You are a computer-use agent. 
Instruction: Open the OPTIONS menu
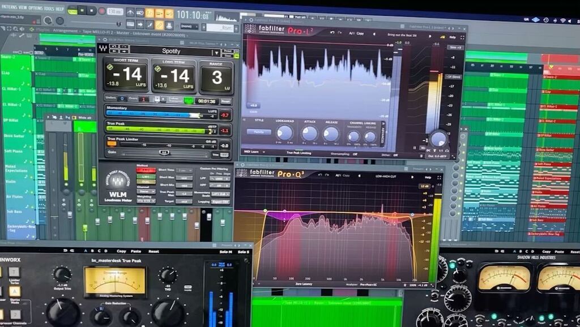point(36,8)
